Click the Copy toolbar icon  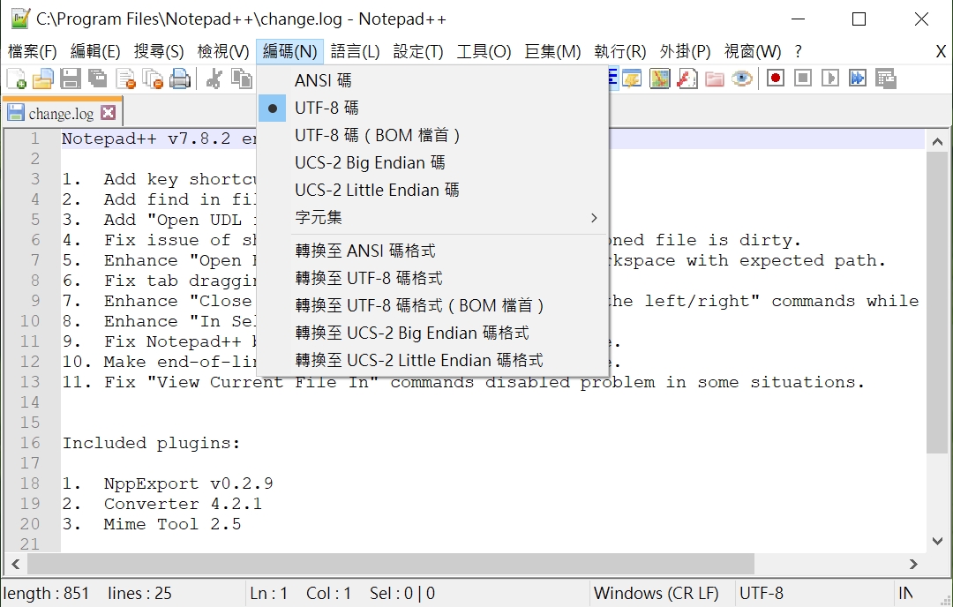[x=241, y=79]
